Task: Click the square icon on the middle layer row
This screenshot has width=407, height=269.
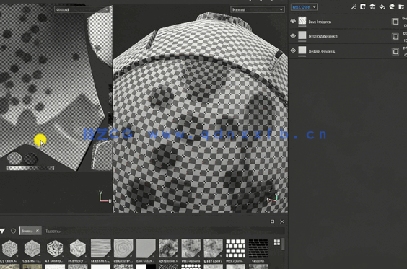Action: (395, 37)
